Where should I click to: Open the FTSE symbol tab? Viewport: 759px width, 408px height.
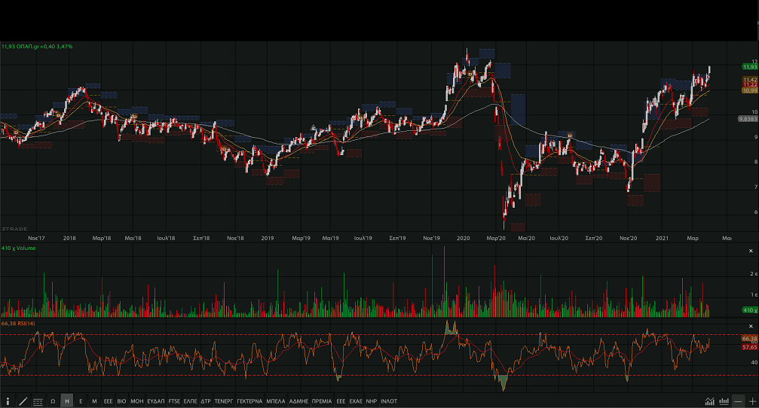(174, 401)
